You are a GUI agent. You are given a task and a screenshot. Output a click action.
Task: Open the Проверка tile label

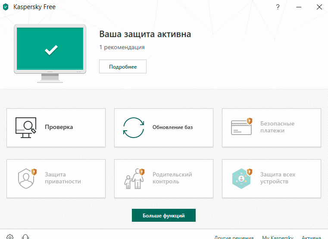tap(59, 127)
